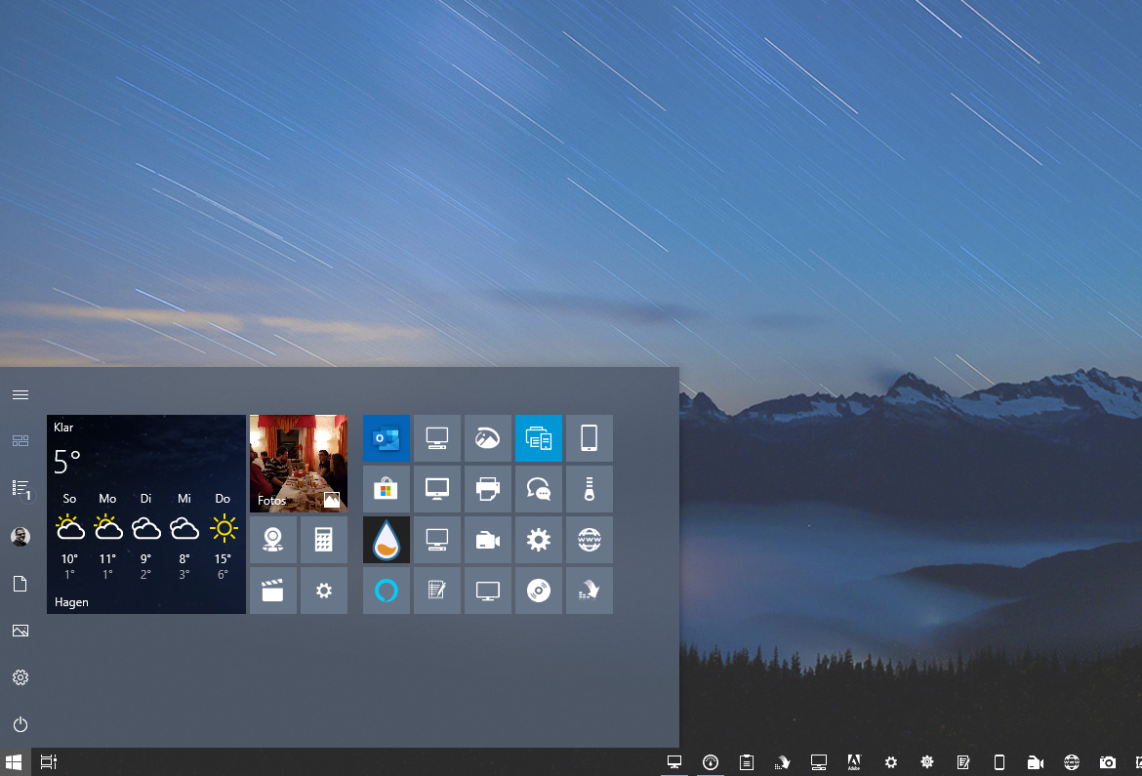Viewport: 1142px width, 776px height.
Task: Open the Calculator tile
Action: pos(323,540)
